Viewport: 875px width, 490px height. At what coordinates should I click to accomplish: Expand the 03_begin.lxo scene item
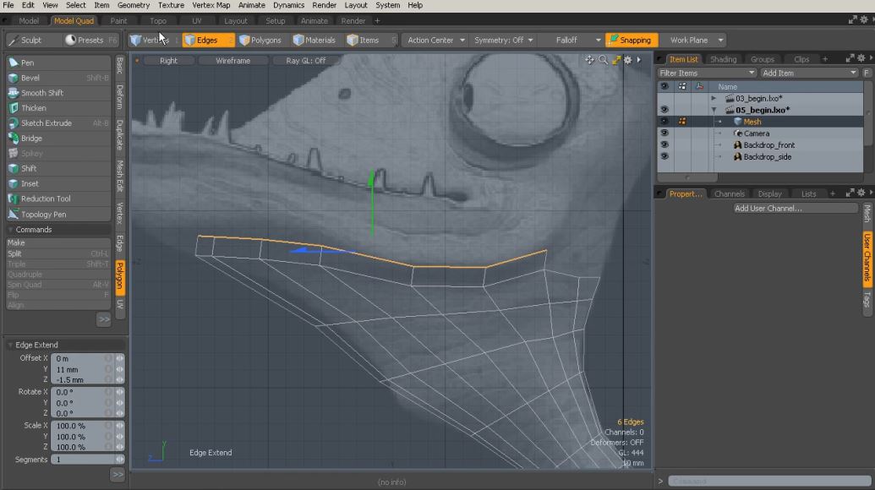click(714, 99)
